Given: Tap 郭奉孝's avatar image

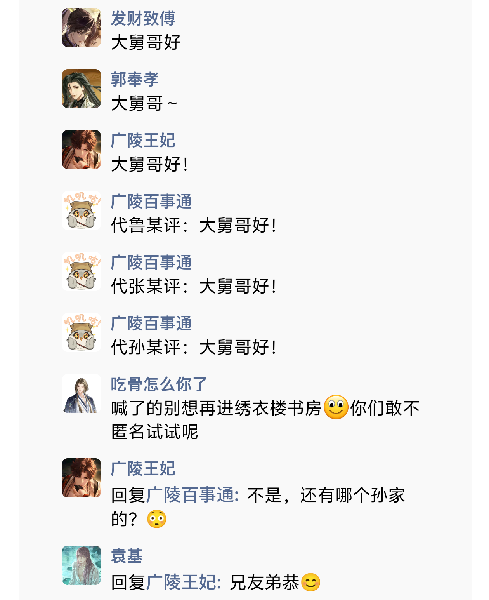Looking at the screenshot, I should [x=81, y=89].
